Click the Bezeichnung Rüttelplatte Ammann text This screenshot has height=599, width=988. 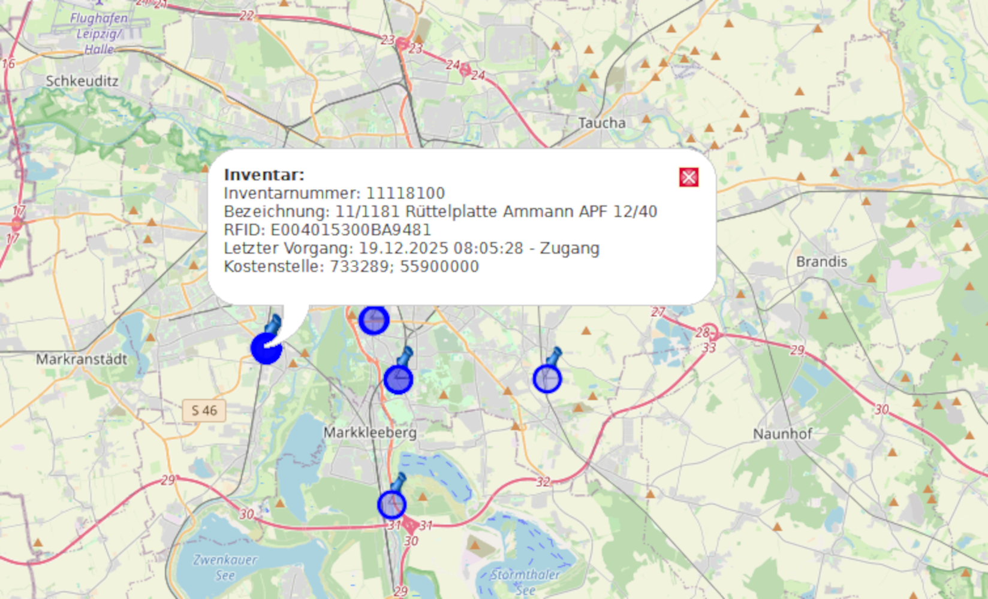(x=440, y=212)
